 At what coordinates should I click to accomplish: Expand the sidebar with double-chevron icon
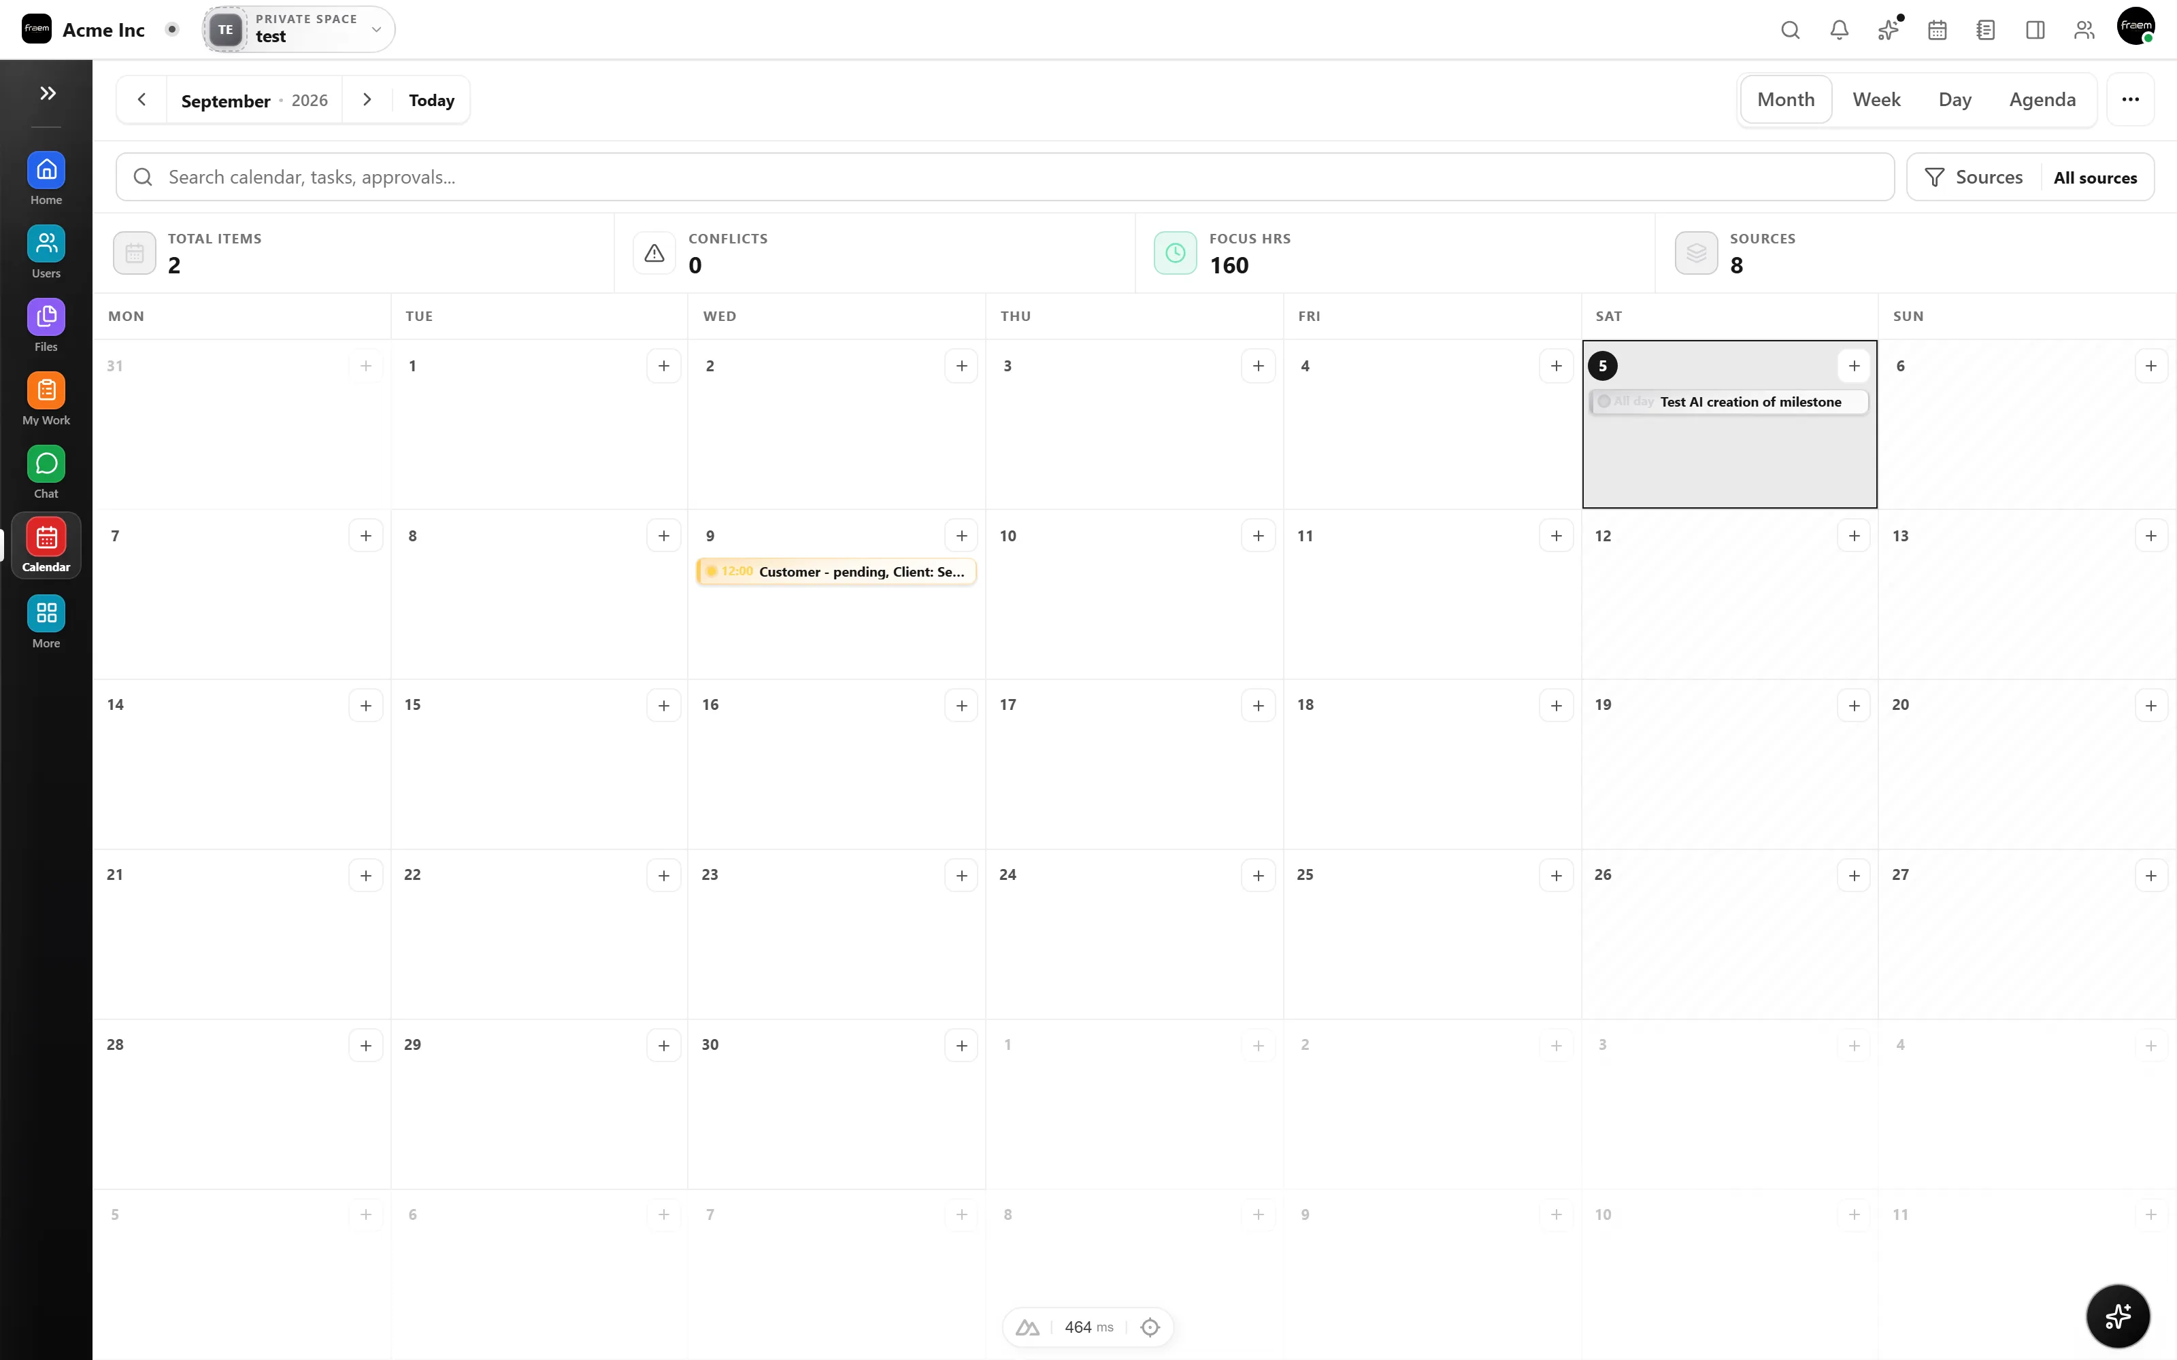tap(48, 92)
